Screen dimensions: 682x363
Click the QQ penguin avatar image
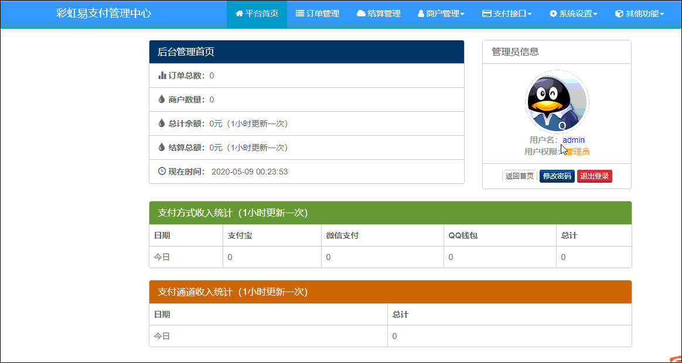(556, 101)
